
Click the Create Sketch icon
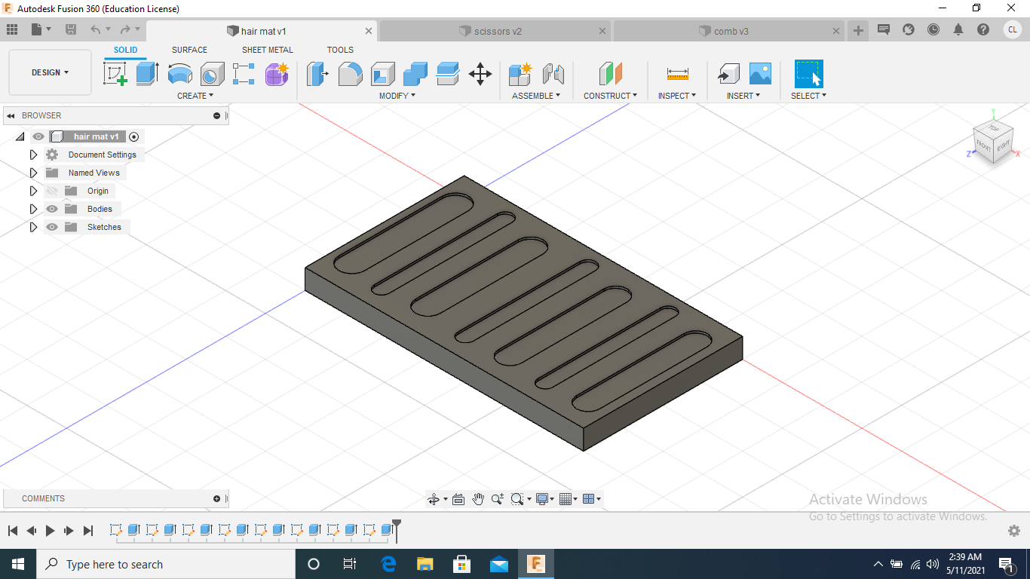click(x=115, y=74)
